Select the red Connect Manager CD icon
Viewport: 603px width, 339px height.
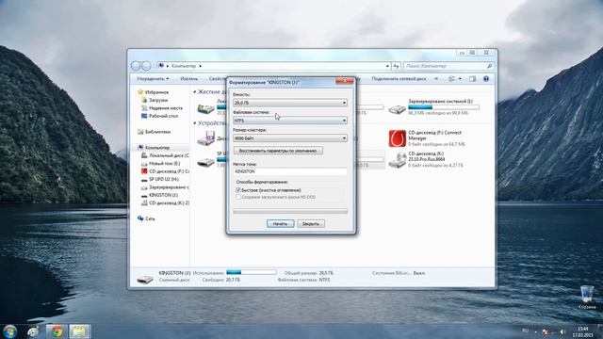(398, 138)
